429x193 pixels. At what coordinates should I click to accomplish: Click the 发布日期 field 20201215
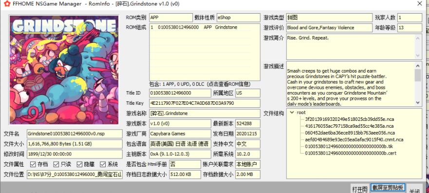(x=247, y=134)
